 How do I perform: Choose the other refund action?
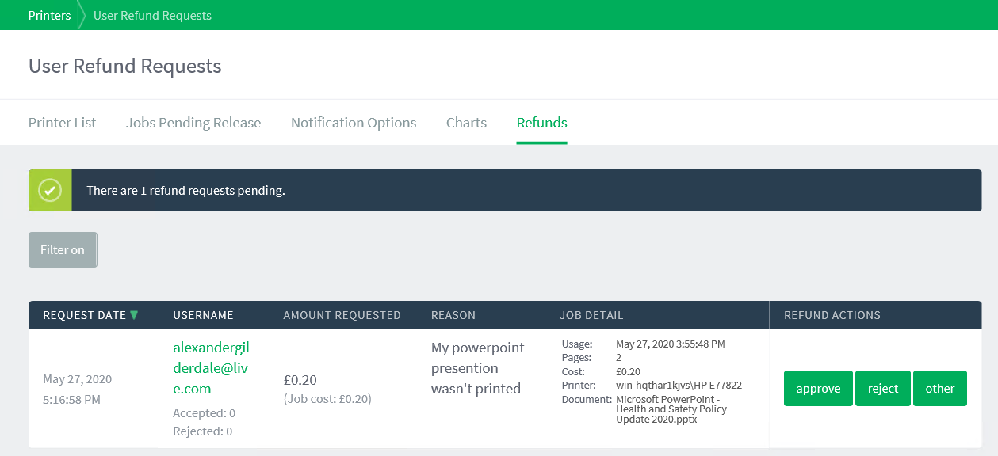940,388
